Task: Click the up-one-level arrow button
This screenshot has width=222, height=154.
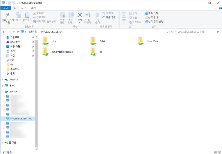Action: 18,32
